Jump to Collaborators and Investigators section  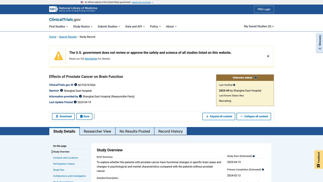[x=69, y=176]
